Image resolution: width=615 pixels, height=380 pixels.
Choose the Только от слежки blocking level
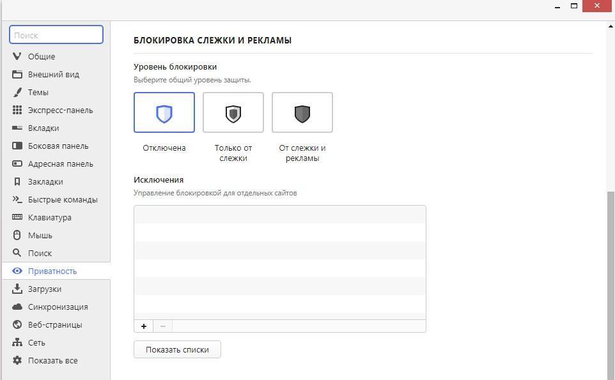coord(233,113)
